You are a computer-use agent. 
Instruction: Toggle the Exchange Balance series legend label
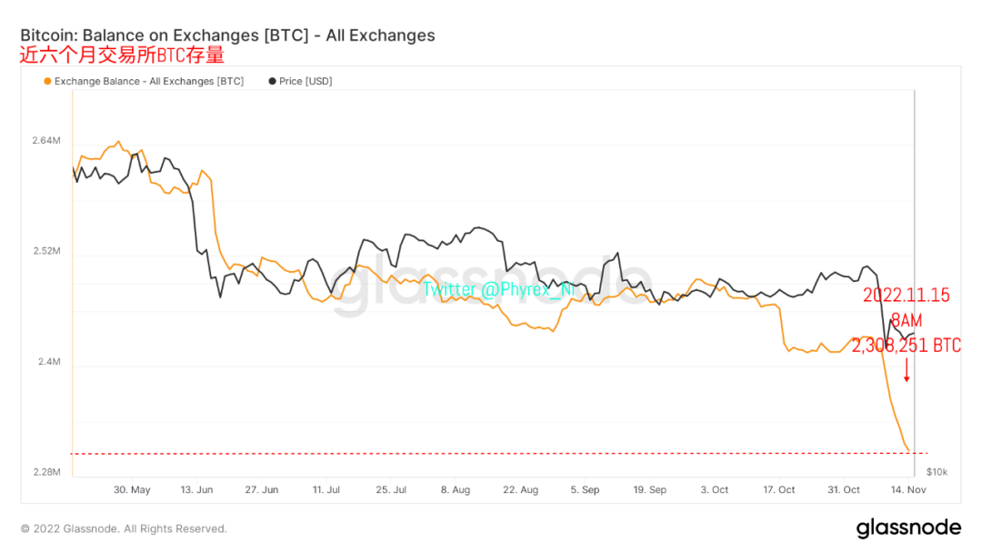(148, 82)
